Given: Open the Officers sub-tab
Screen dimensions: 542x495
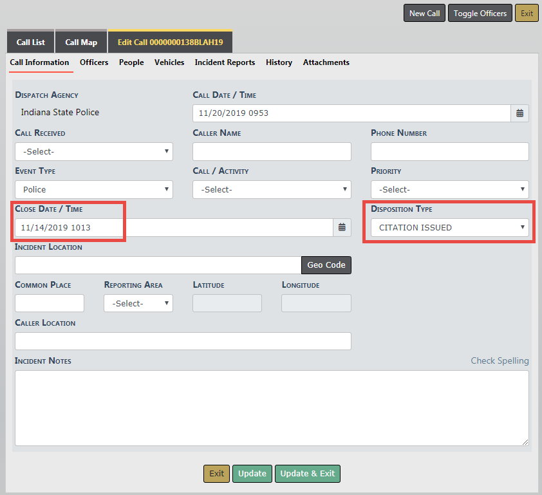Looking at the screenshot, I should click(94, 62).
